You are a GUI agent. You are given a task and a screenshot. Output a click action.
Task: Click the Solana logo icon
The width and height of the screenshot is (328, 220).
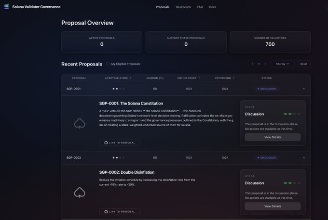coord(6,7)
